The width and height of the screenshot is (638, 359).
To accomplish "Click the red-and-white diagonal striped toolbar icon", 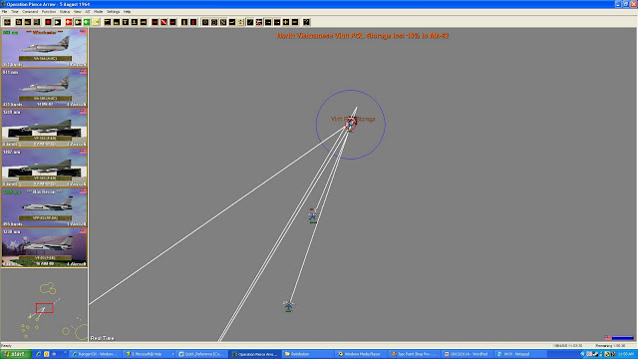I will click(163, 22).
